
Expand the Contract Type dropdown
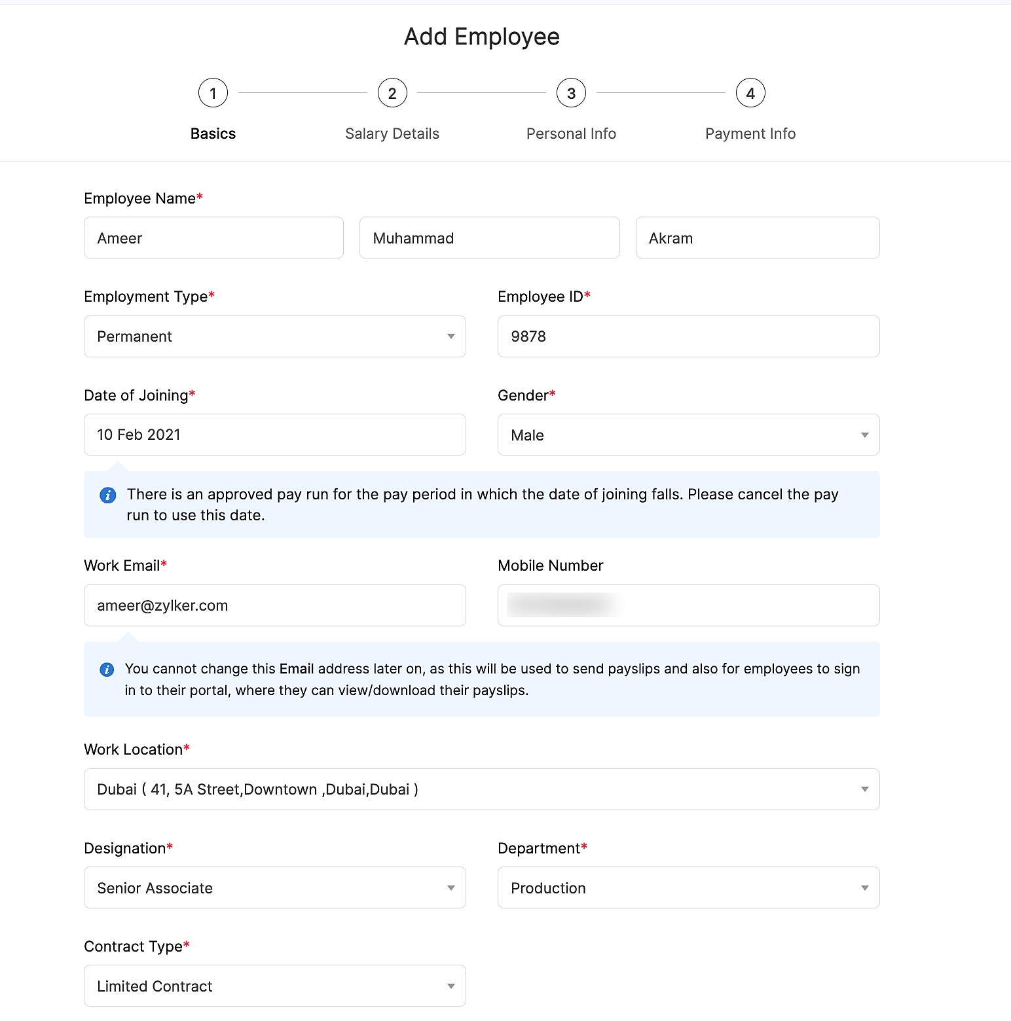point(275,986)
